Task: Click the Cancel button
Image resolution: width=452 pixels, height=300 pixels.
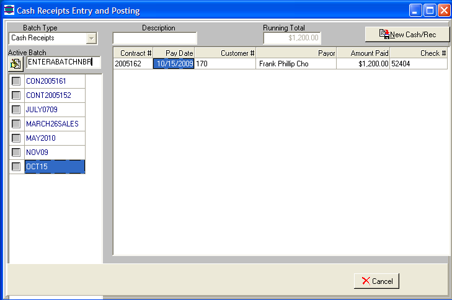Action: pyautogui.click(x=376, y=281)
